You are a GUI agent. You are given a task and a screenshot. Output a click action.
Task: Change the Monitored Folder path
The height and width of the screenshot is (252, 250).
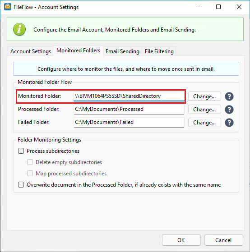pyautogui.click(x=204, y=96)
